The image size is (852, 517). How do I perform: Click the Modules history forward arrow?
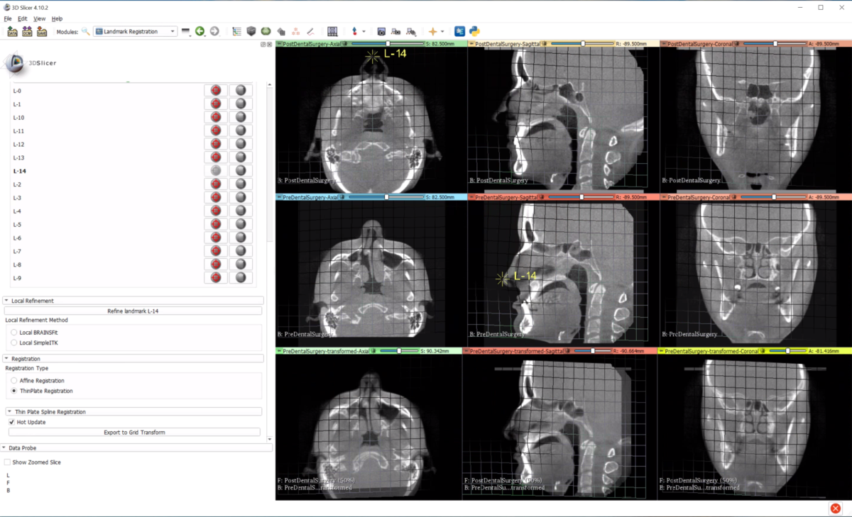(214, 30)
